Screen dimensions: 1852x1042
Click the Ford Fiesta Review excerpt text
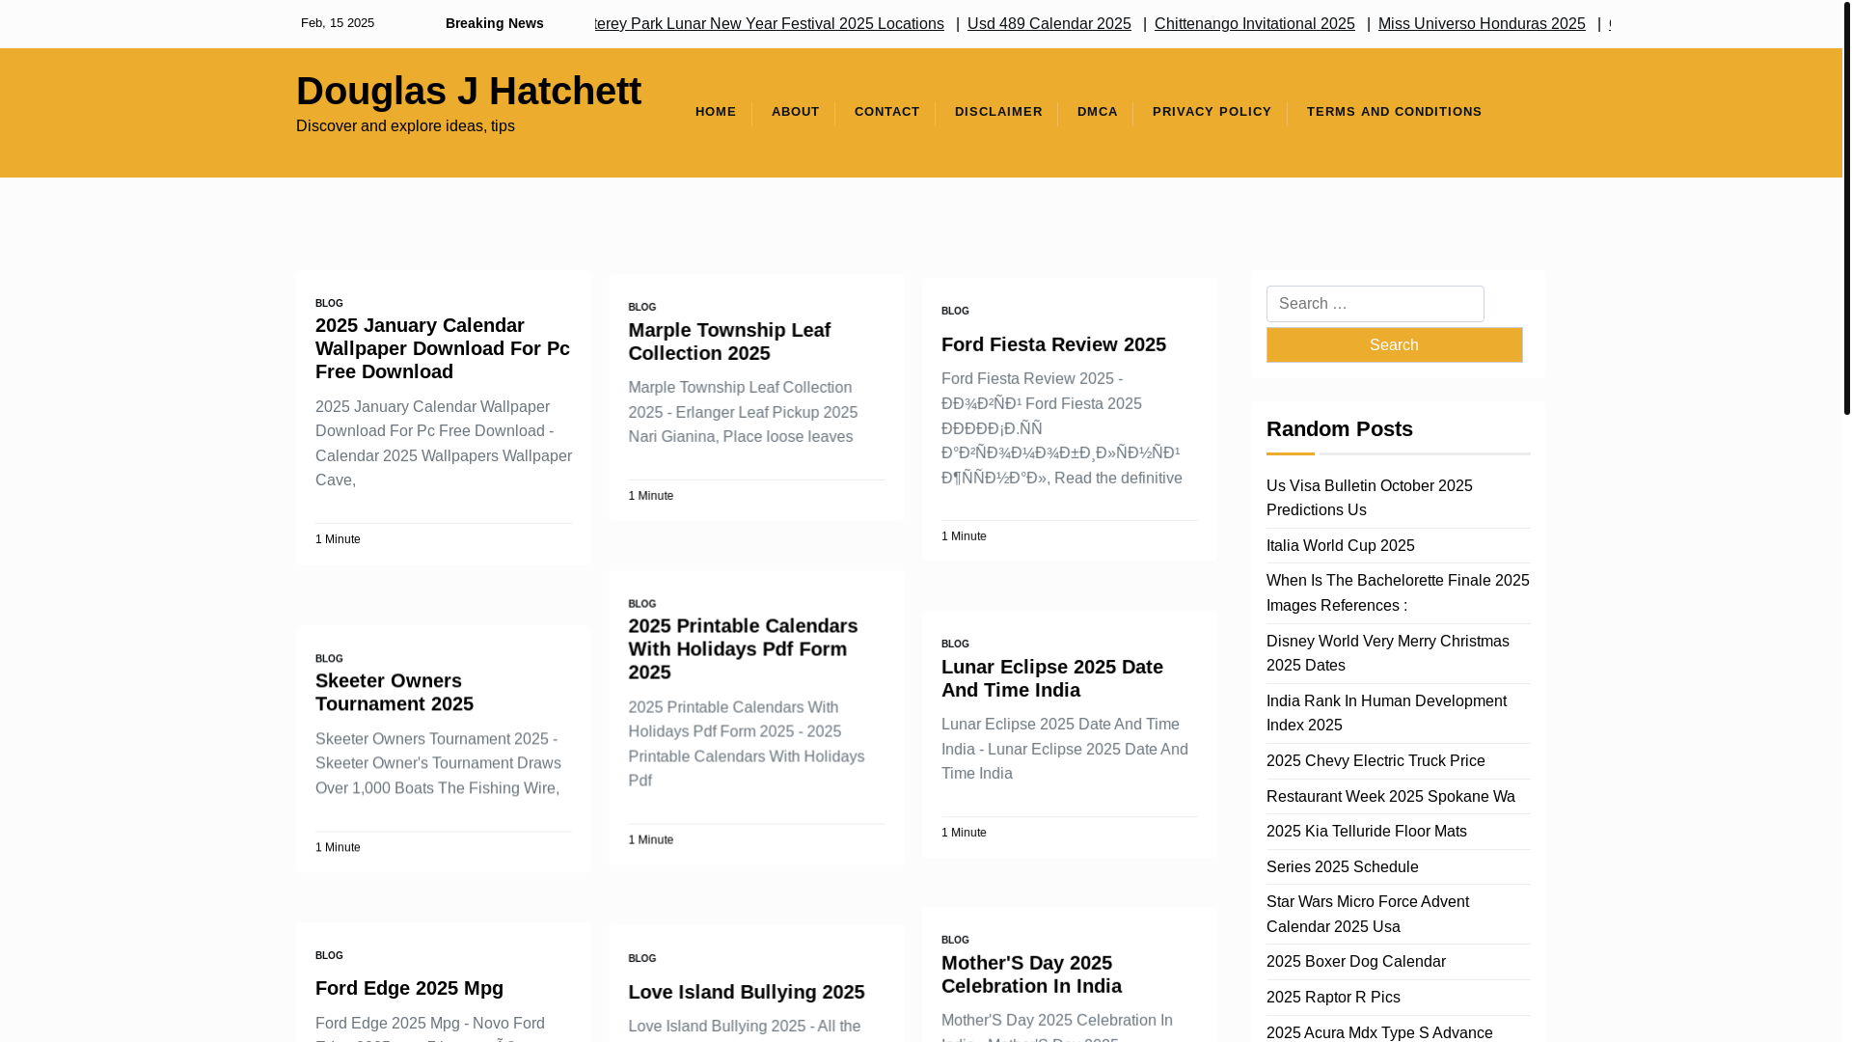[1061, 428]
